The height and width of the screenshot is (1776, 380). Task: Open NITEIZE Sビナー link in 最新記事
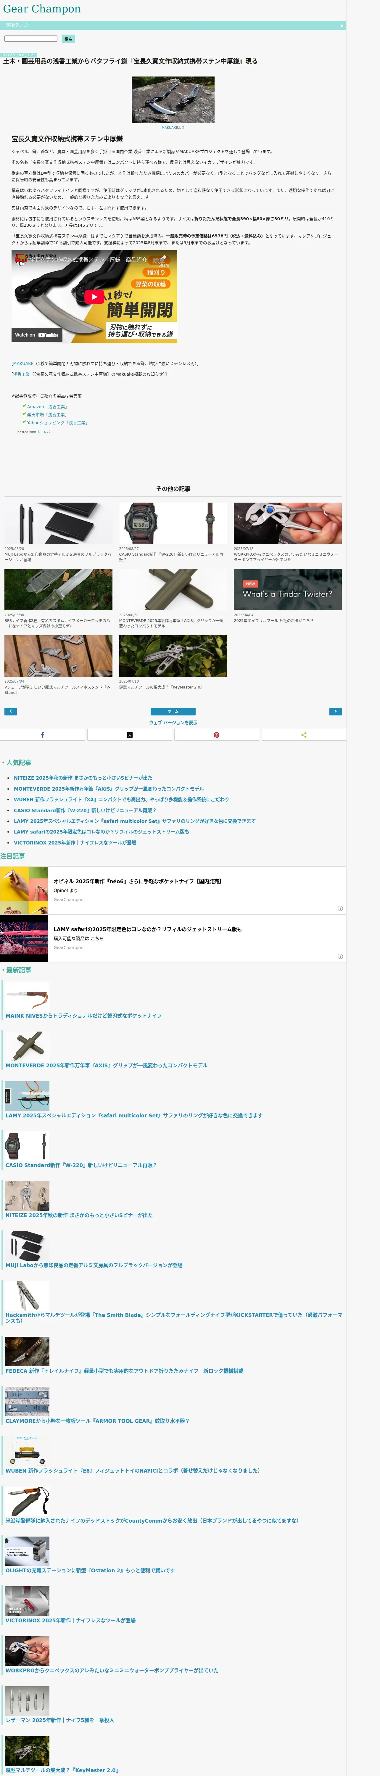coord(79,1215)
